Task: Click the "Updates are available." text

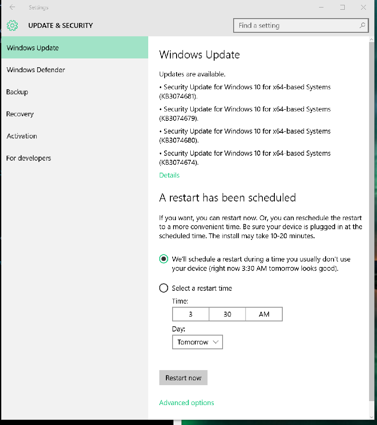Action: (x=192, y=74)
